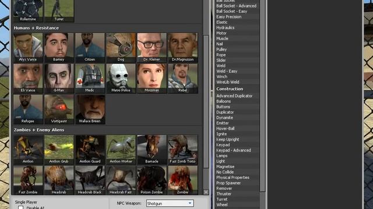Spawn the Headcrab Black NPC
The image size is (373, 209).
[x=90, y=181]
